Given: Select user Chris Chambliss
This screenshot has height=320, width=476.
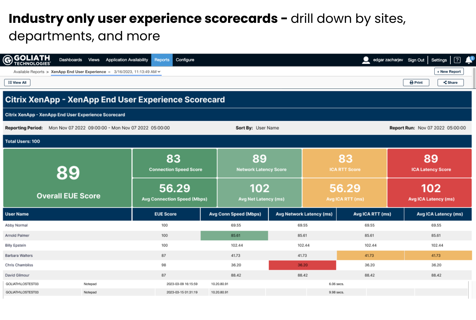Looking at the screenshot, I should tap(19, 265).
